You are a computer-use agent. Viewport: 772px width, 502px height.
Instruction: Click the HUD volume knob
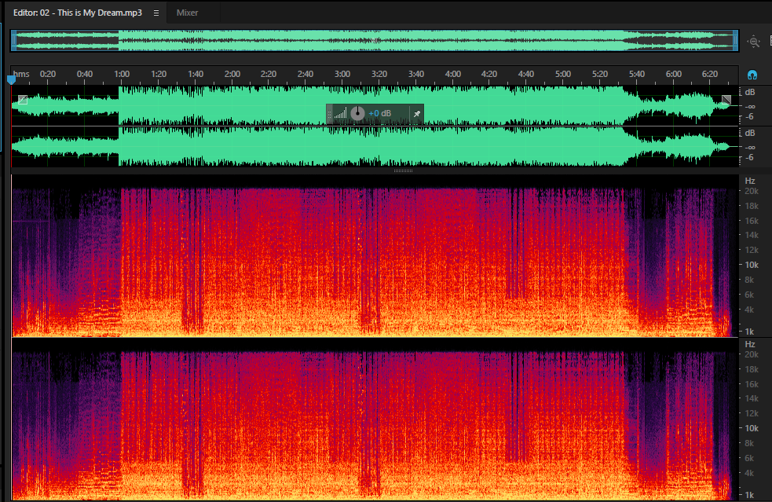tap(357, 114)
